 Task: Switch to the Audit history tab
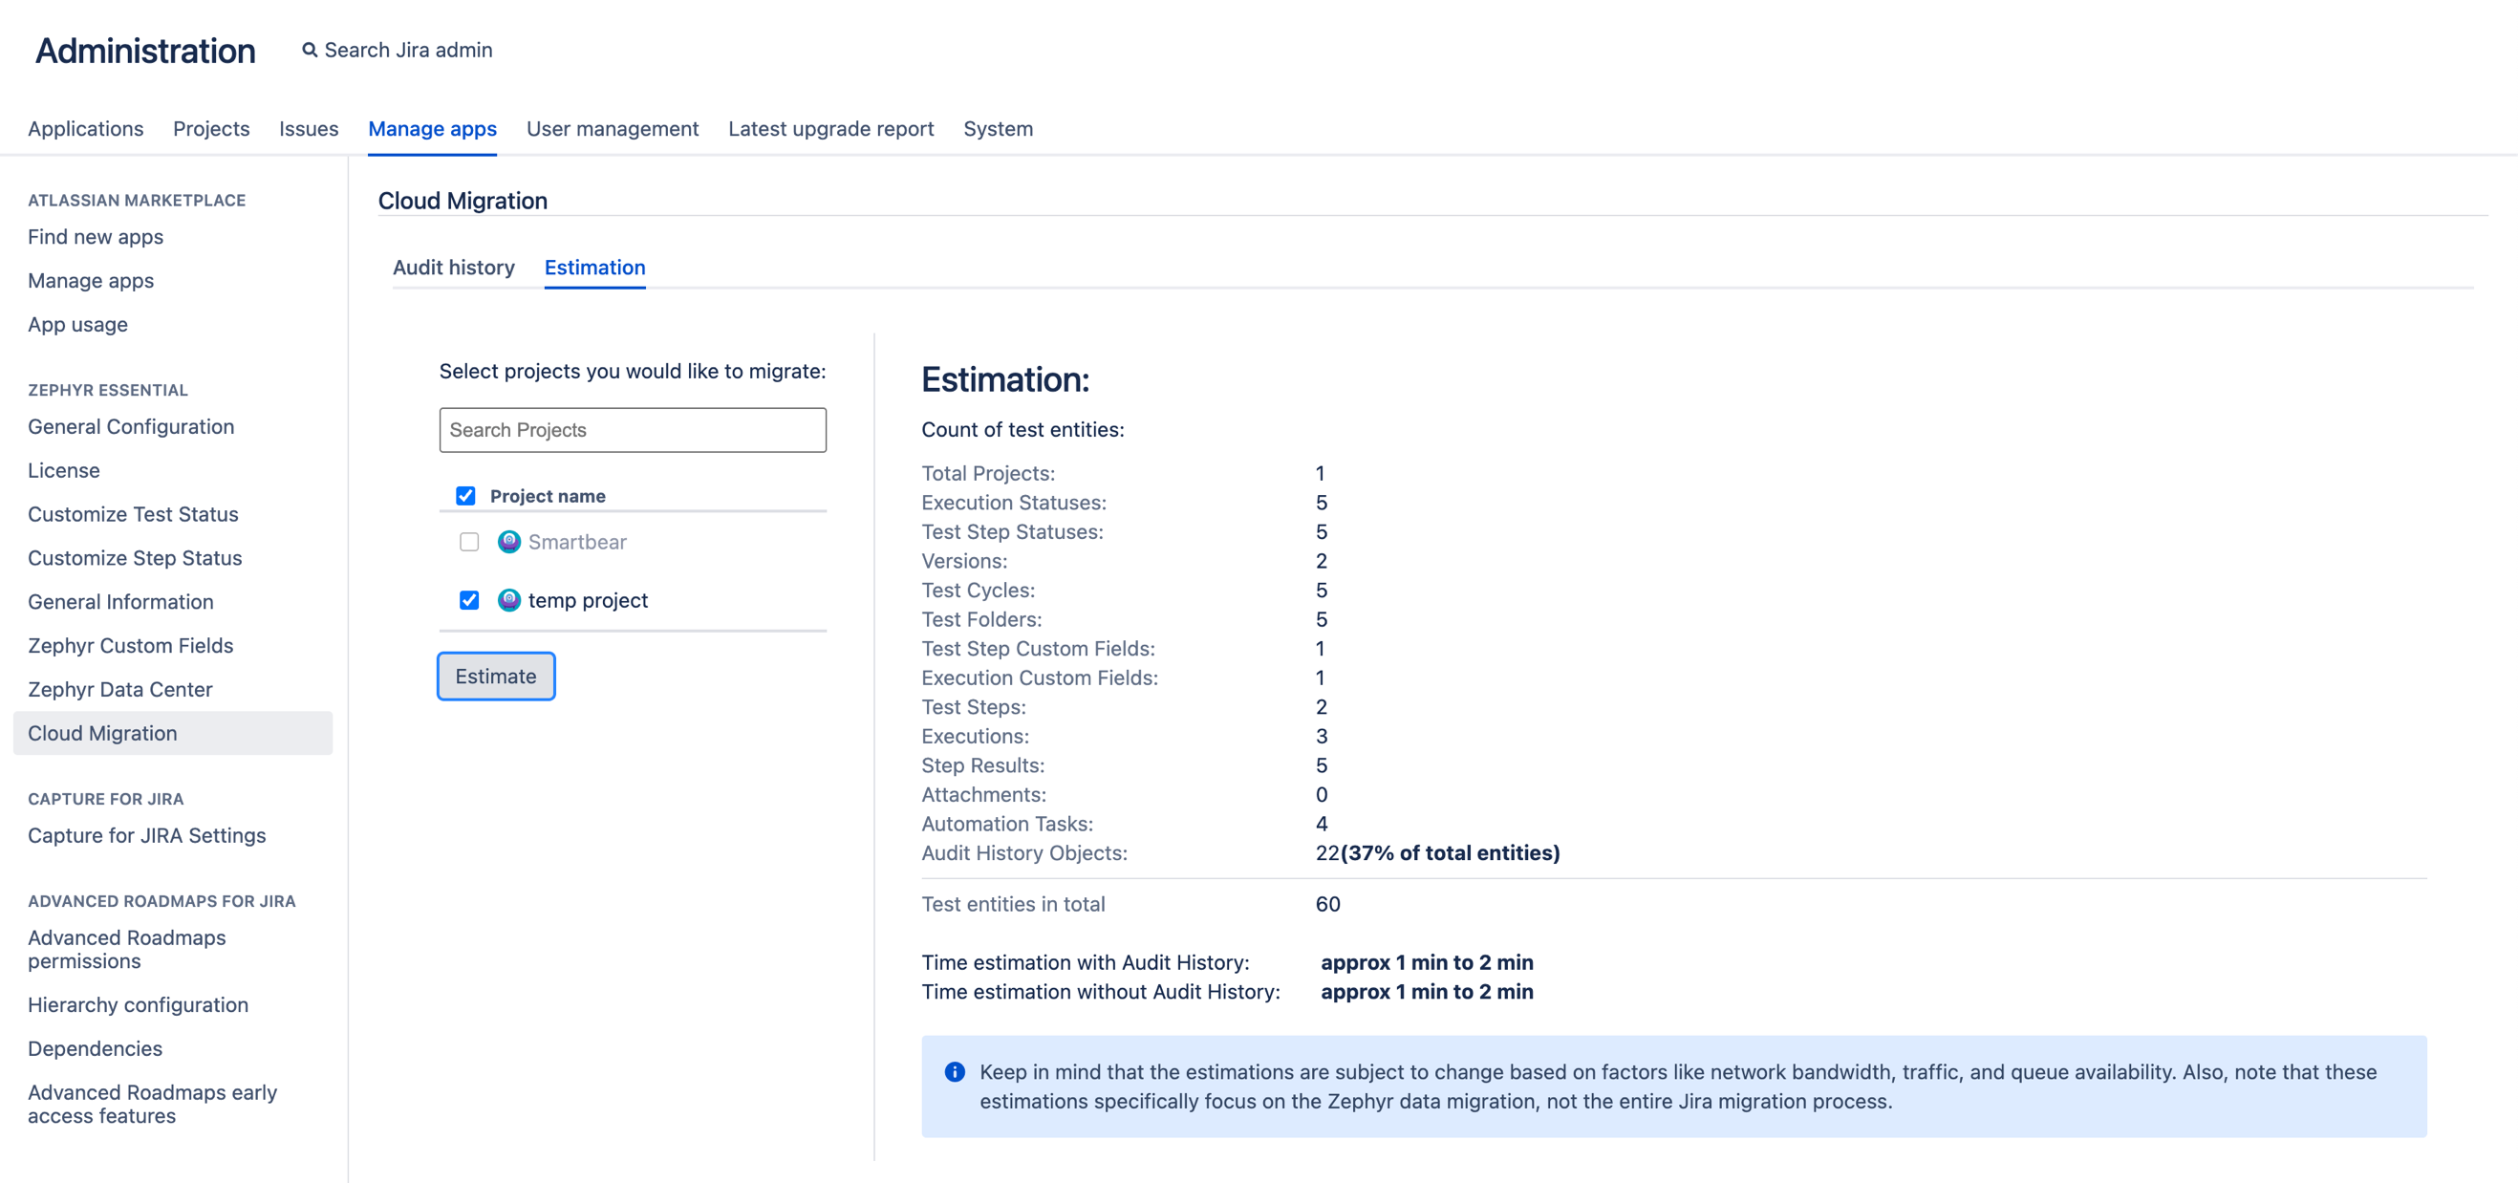[x=454, y=268]
